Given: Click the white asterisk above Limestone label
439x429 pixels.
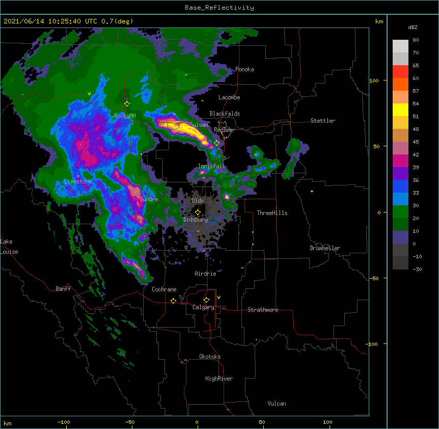Looking at the screenshot, I should 78,176.
